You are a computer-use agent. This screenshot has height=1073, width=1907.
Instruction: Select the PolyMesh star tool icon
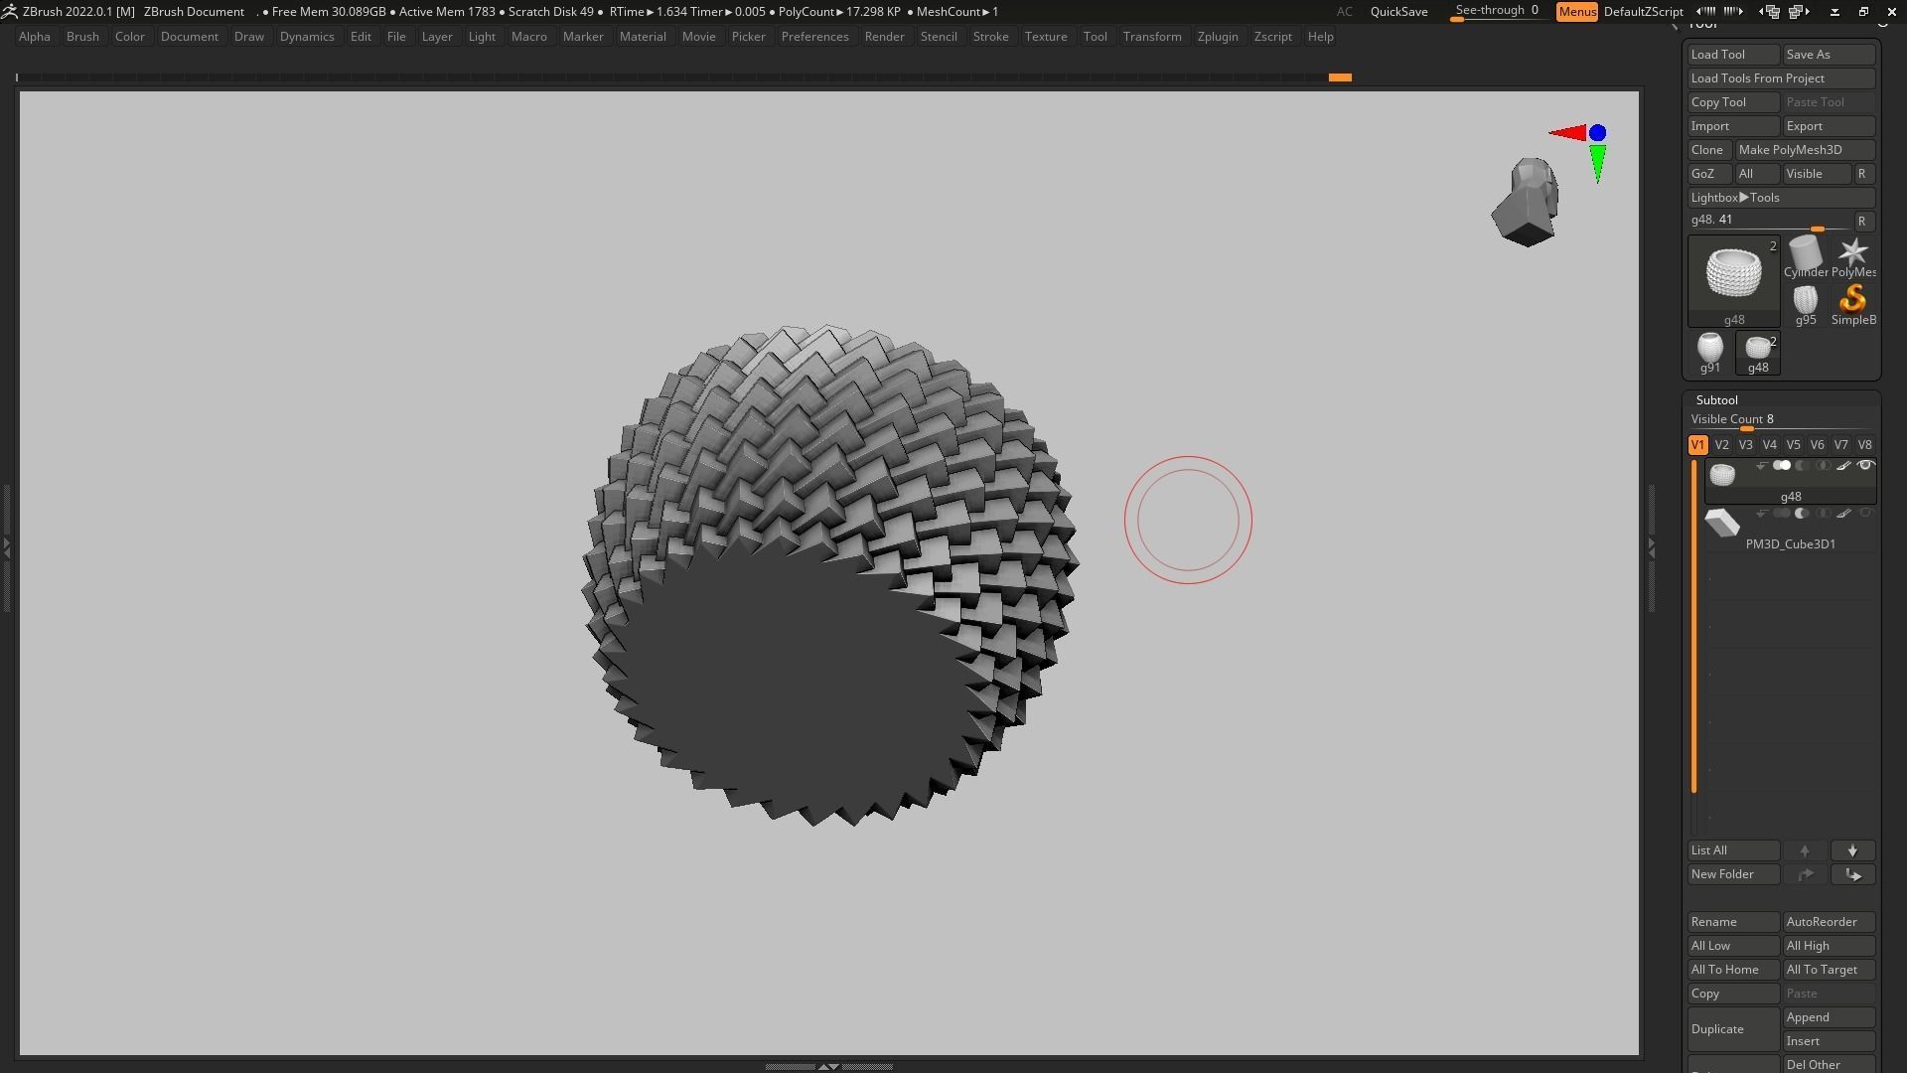tap(1852, 254)
